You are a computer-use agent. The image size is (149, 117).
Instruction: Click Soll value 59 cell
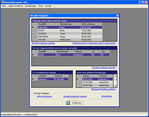click(105, 55)
